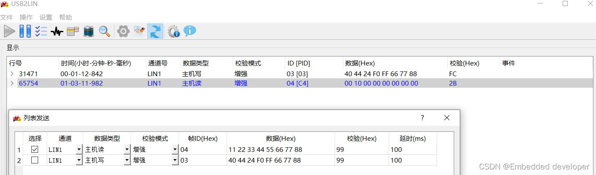The width and height of the screenshot is (596, 175).
Task: Click ID cell 04 [C4]
Action: point(298,83)
